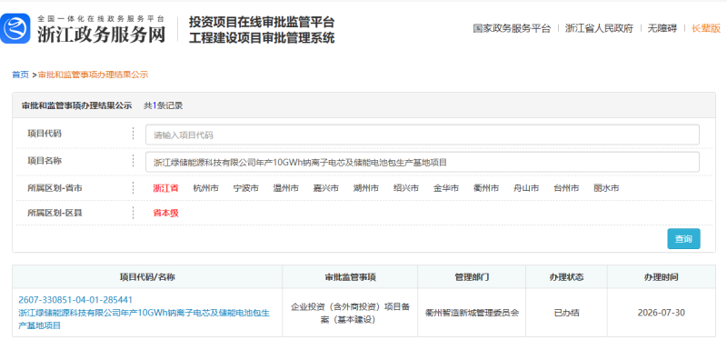Select 湖州市 region filter
Viewport: 727px width, 340px height.
pos(366,188)
